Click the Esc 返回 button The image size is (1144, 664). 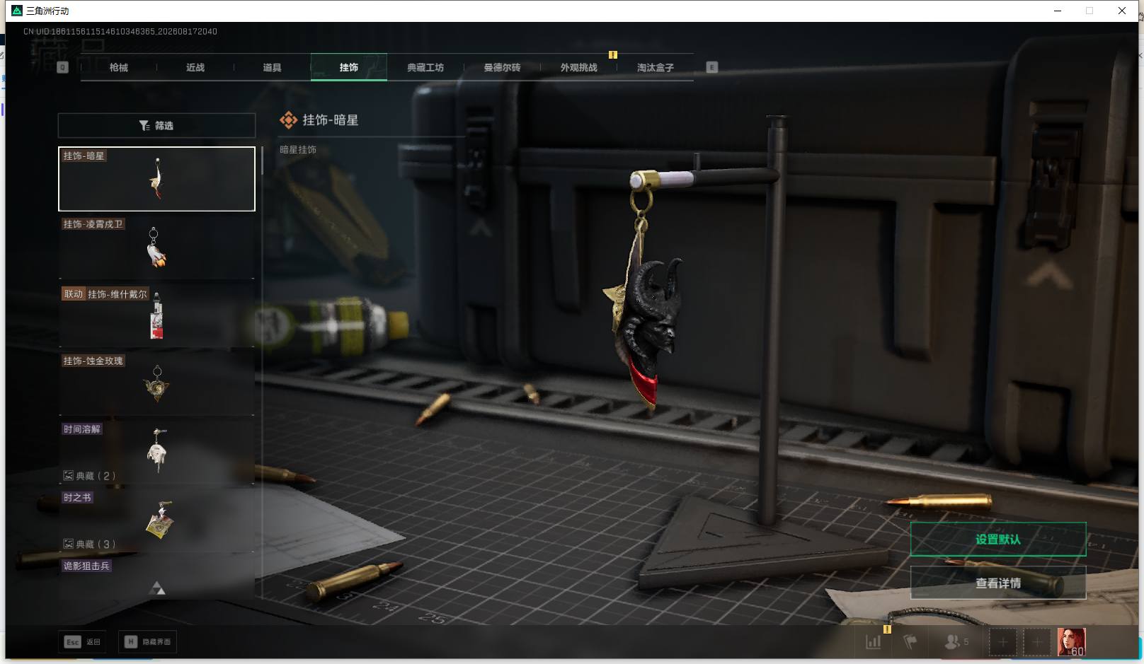(83, 642)
